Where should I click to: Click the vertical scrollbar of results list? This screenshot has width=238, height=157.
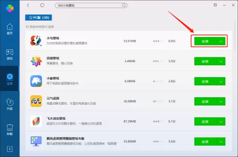tap(235, 36)
